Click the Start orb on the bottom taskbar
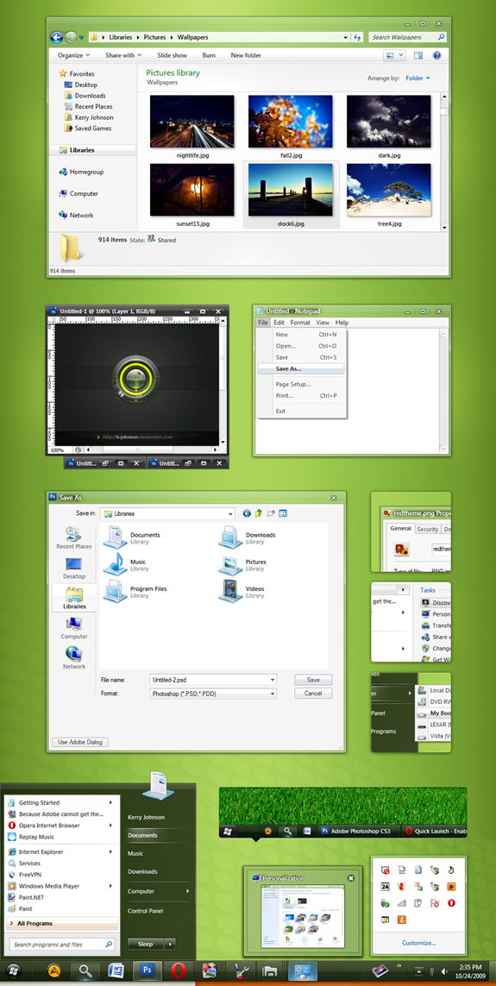This screenshot has height=986, width=496. coord(14,970)
